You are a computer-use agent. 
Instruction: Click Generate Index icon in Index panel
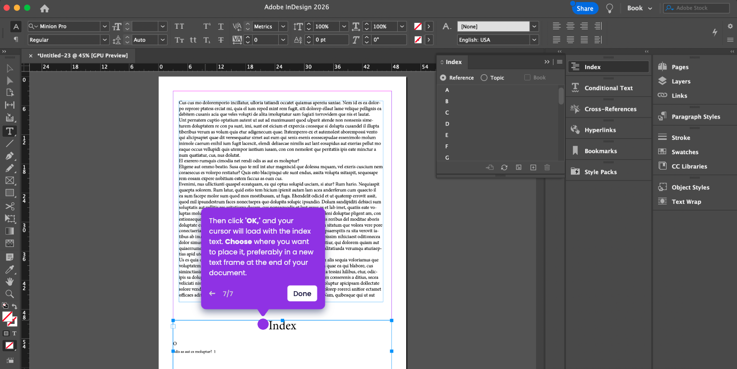click(518, 168)
